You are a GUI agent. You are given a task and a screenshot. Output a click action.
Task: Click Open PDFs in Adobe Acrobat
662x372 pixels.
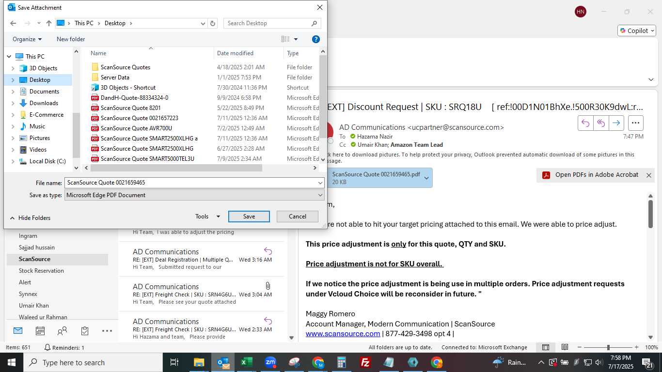pos(590,175)
